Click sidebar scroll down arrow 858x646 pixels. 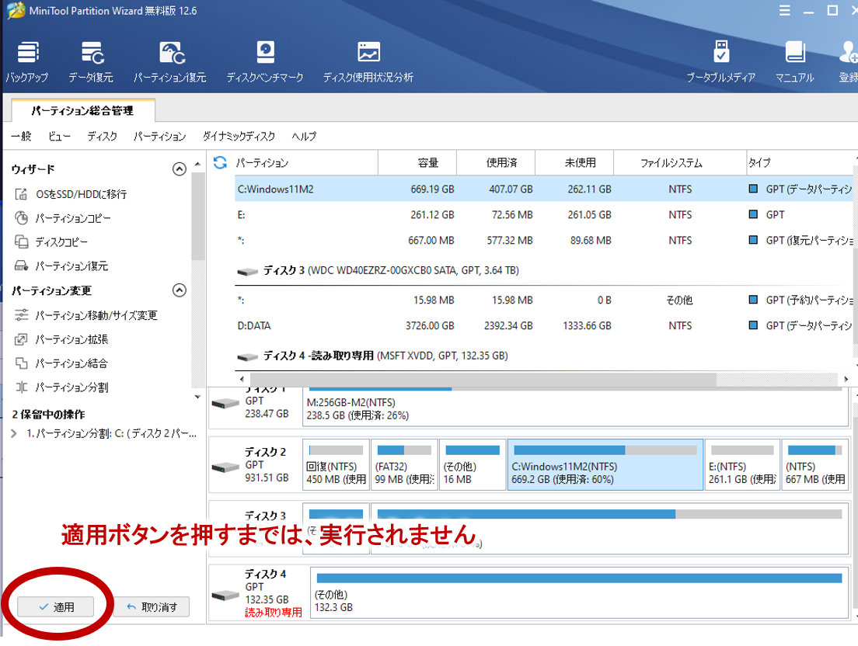point(197,398)
